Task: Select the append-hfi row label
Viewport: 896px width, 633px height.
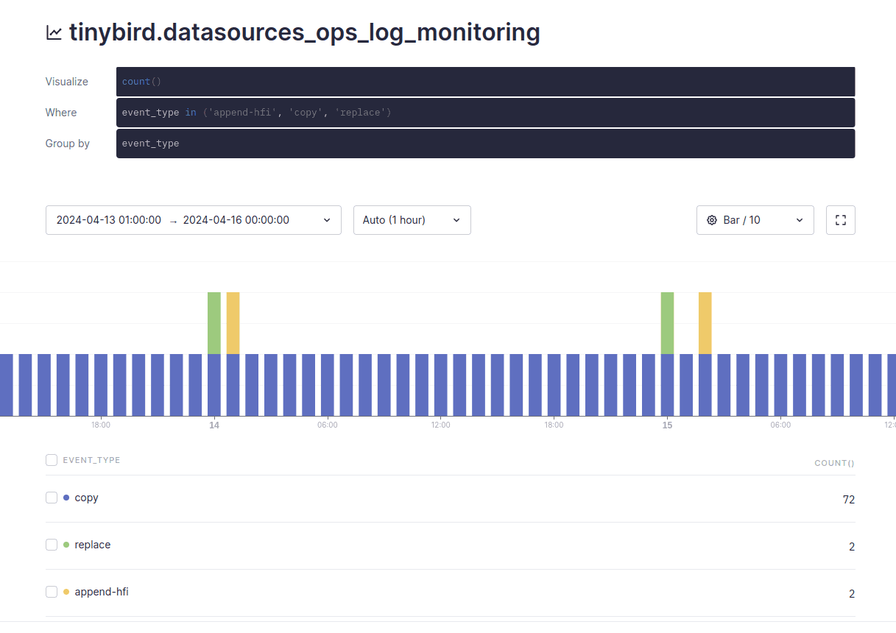Action: click(x=102, y=592)
